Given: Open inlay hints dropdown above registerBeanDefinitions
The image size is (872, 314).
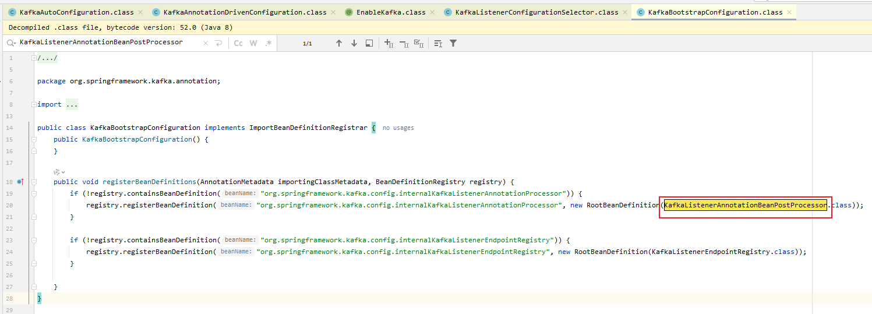Looking at the screenshot, I should click(x=59, y=172).
